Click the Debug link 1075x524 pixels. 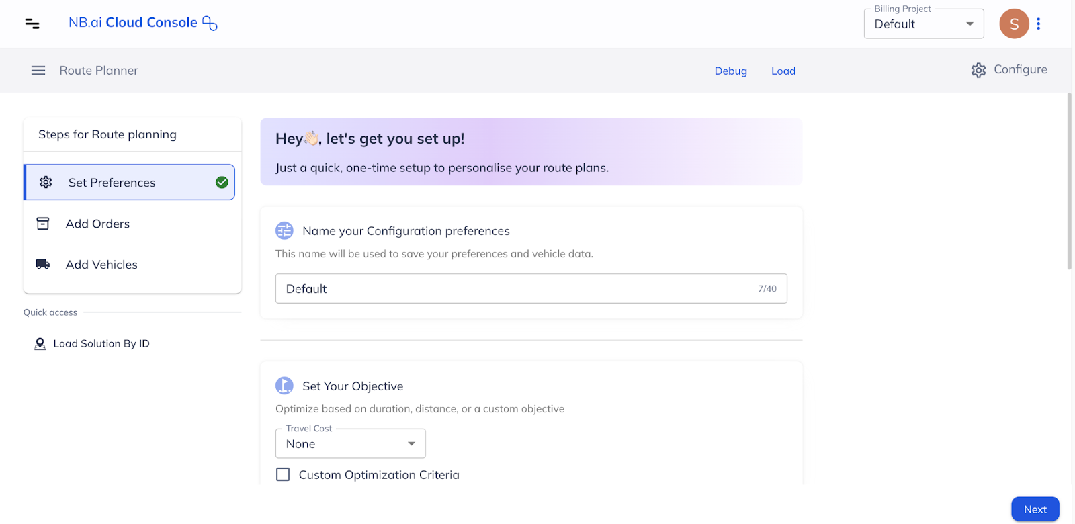tap(730, 71)
